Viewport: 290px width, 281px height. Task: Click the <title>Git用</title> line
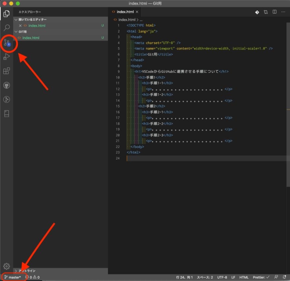[x=153, y=54]
